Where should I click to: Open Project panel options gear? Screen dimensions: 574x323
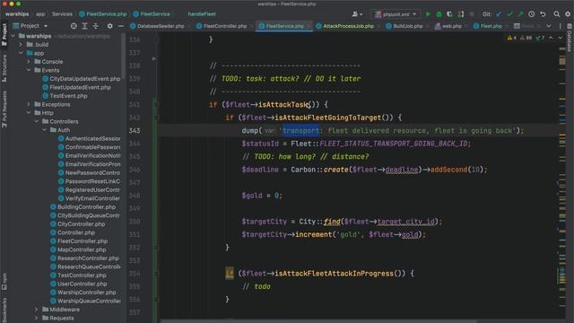point(109,26)
